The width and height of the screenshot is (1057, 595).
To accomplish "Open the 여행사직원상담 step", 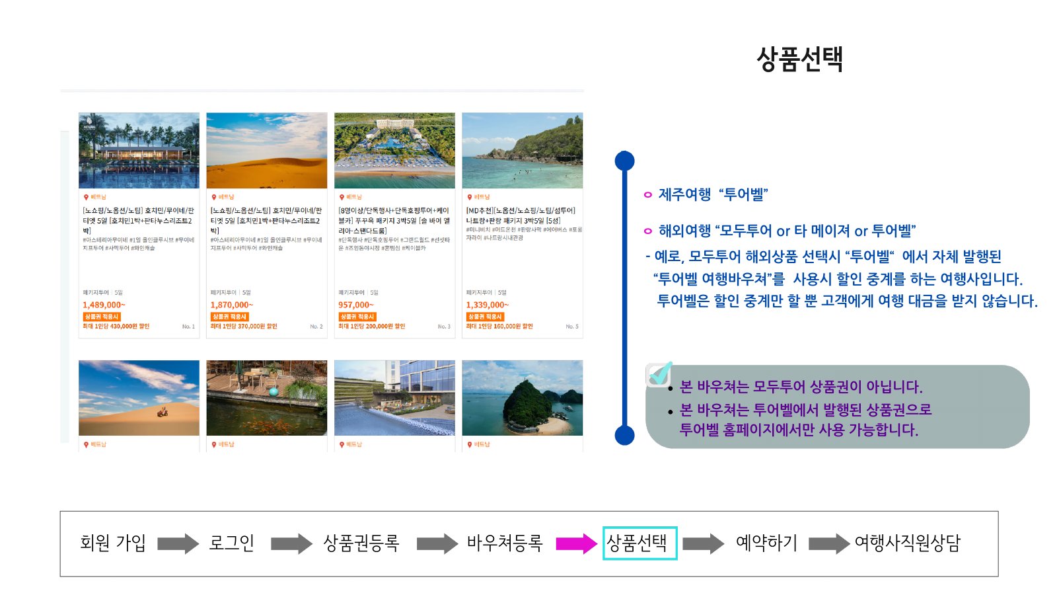I will tap(908, 543).
